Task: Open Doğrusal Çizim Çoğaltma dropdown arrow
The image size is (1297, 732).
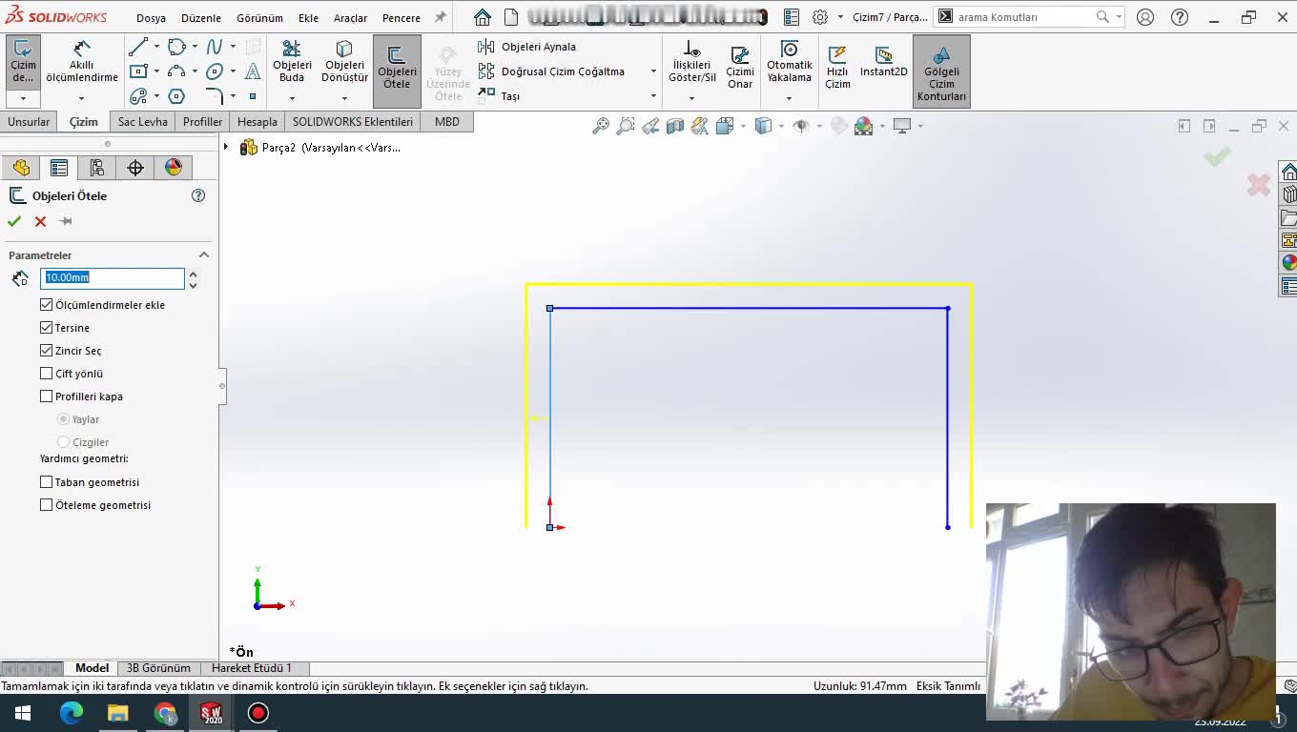Action: tap(653, 71)
